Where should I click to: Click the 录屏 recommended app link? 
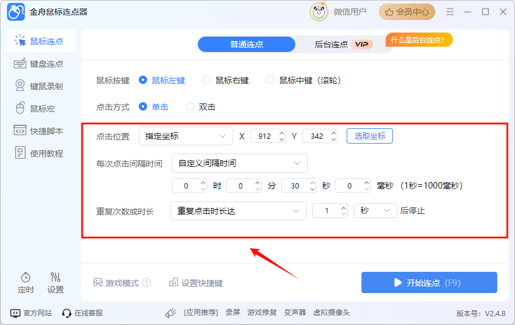click(233, 313)
